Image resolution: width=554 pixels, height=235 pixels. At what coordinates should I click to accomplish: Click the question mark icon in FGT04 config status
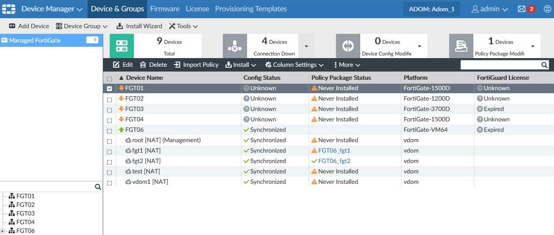tap(246, 119)
